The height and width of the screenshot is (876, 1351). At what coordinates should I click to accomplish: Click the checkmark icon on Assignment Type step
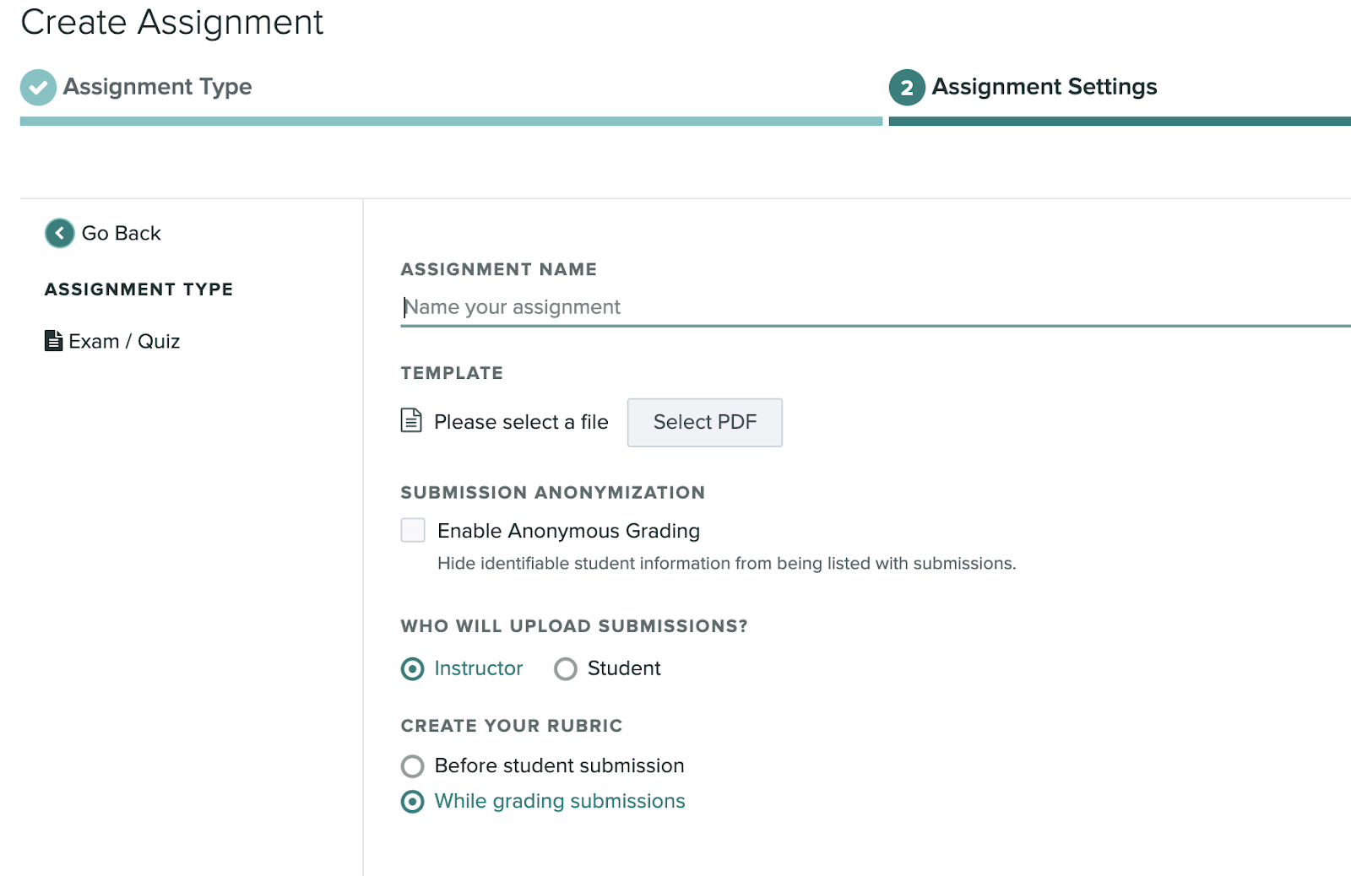[37, 87]
